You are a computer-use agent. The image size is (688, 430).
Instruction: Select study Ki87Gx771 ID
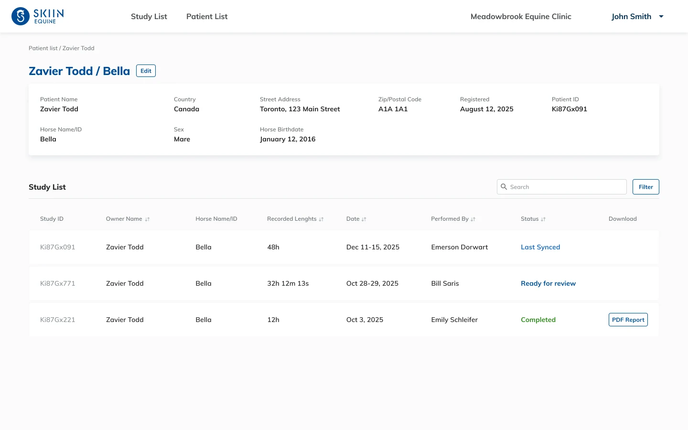pyautogui.click(x=58, y=283)
